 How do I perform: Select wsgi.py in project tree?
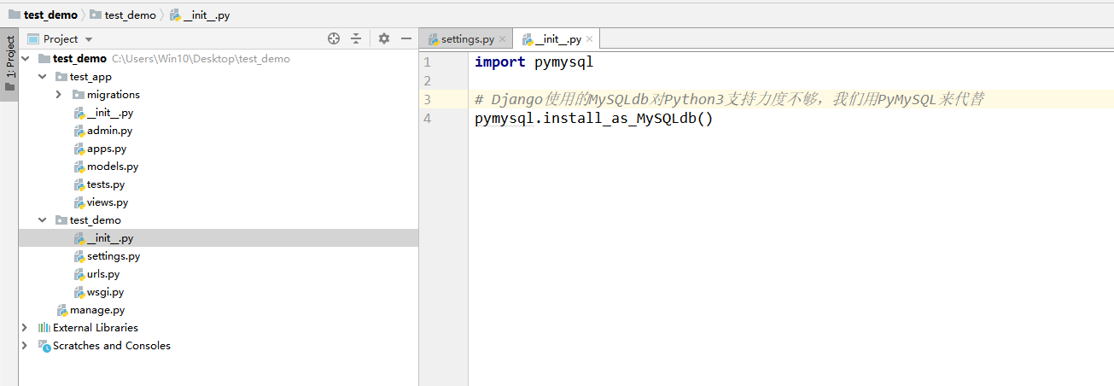[105, 292]
